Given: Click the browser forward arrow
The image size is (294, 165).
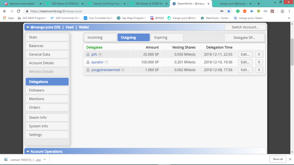Looking at the screenshot, I should tap(11, 11).
